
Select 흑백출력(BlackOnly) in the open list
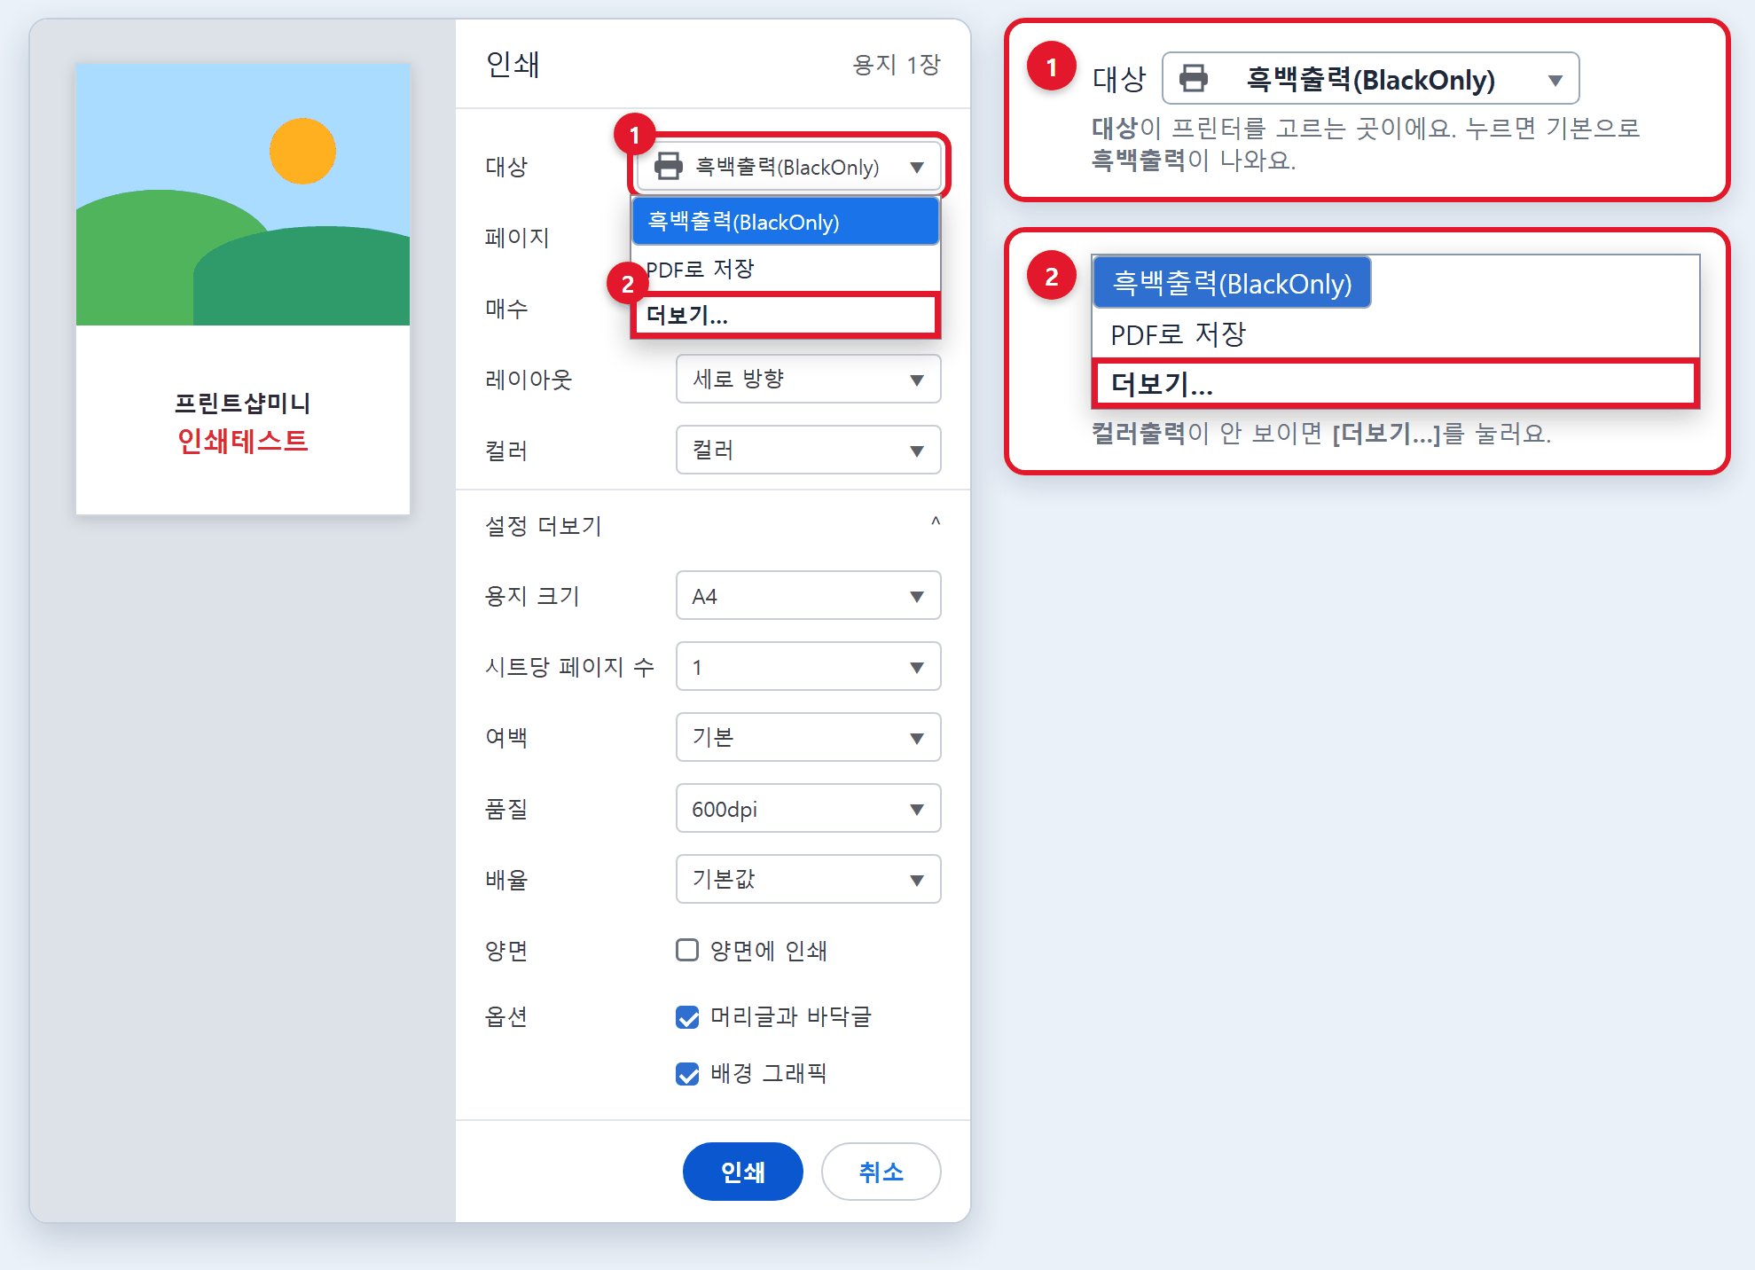pos(786,222)
